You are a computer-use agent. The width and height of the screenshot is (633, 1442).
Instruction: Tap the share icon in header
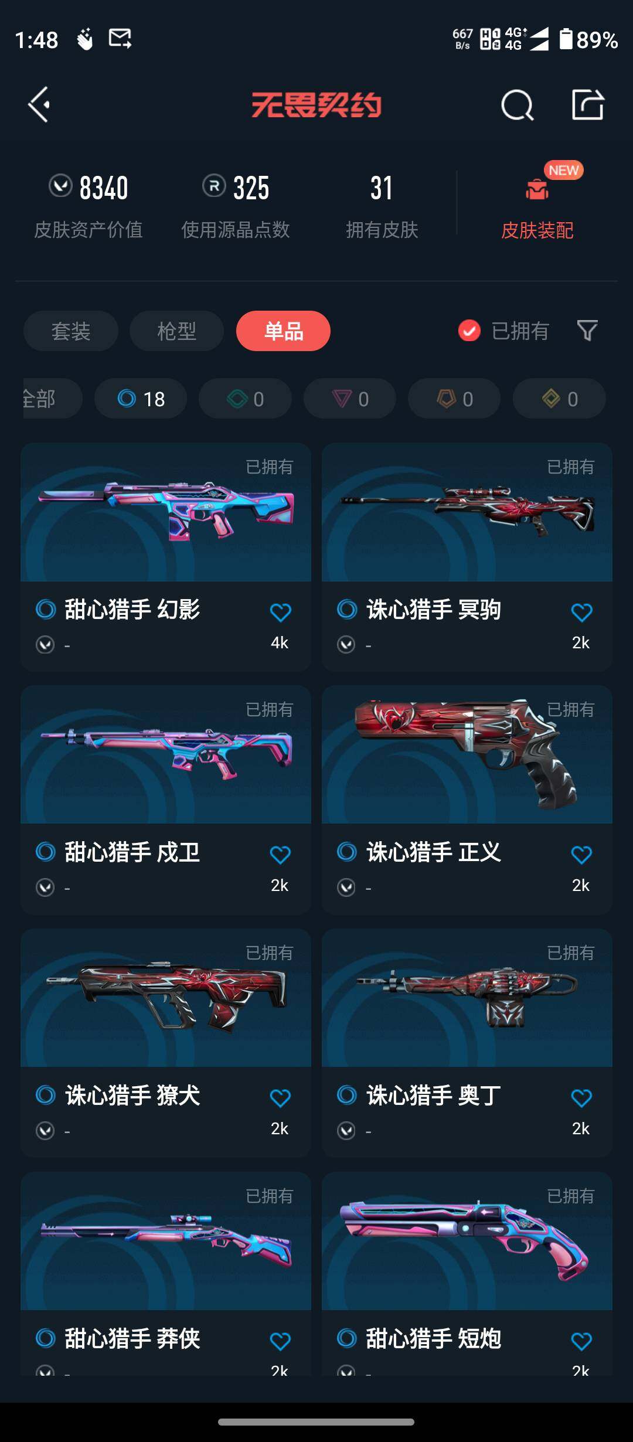point(588,105)
